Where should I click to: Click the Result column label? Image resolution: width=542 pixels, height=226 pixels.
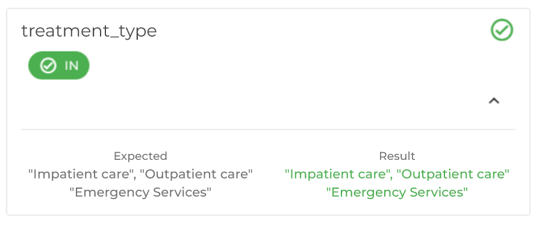397,156
